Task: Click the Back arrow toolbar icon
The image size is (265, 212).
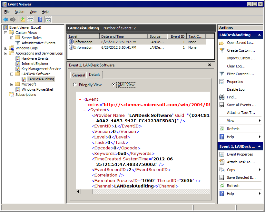Action: [x=5, y=20]
